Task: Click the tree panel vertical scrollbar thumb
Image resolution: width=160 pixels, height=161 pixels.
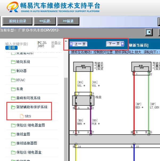Action: (66, 119)
